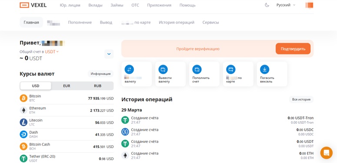Click USDC Создание счёта icon
Viewport: 337px width, 163px height.
pos(125,132)
